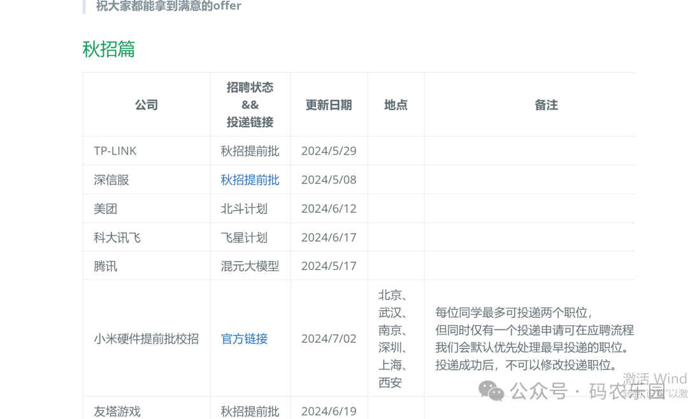Click the 地点 column header
The height and width of the screenshot is (419, 688).
(x=396, y=105)
